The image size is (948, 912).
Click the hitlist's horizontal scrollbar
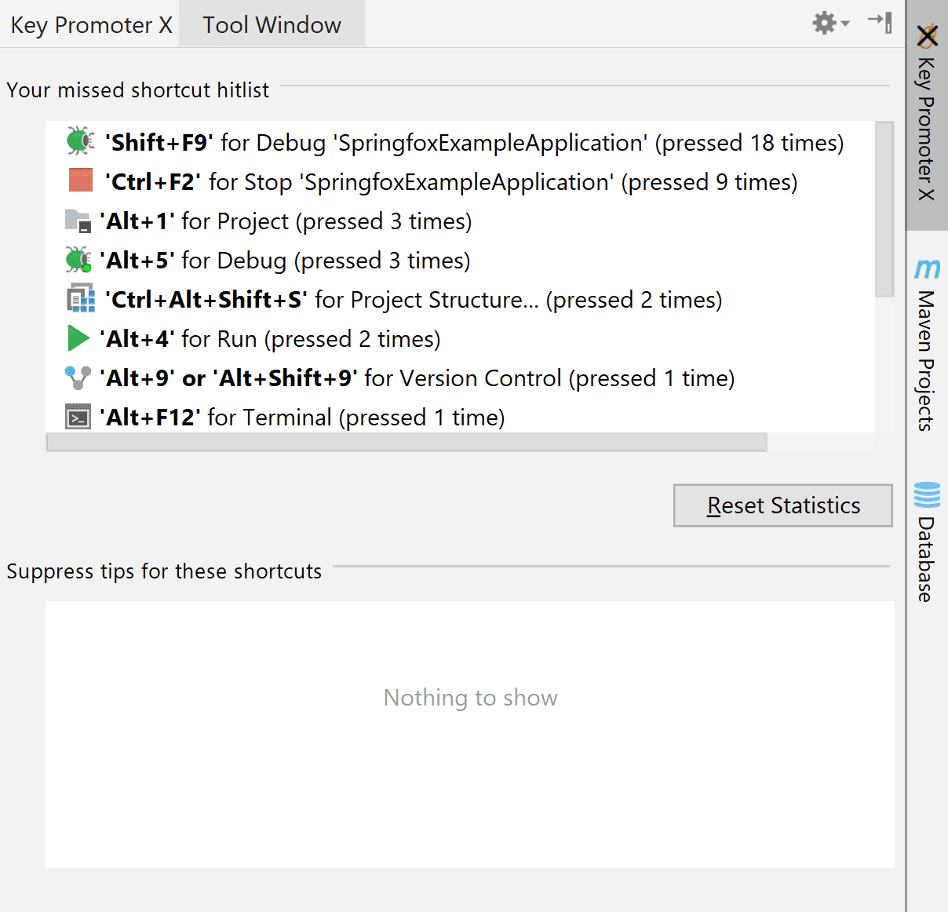[x=407, y=443]
